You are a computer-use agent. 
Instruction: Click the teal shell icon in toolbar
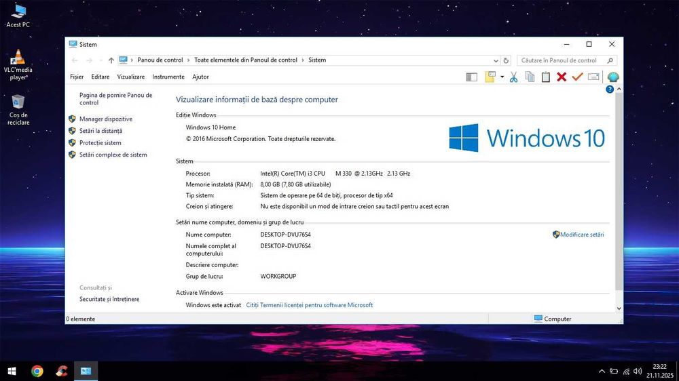pyautogui.click(x=613, y=77)
